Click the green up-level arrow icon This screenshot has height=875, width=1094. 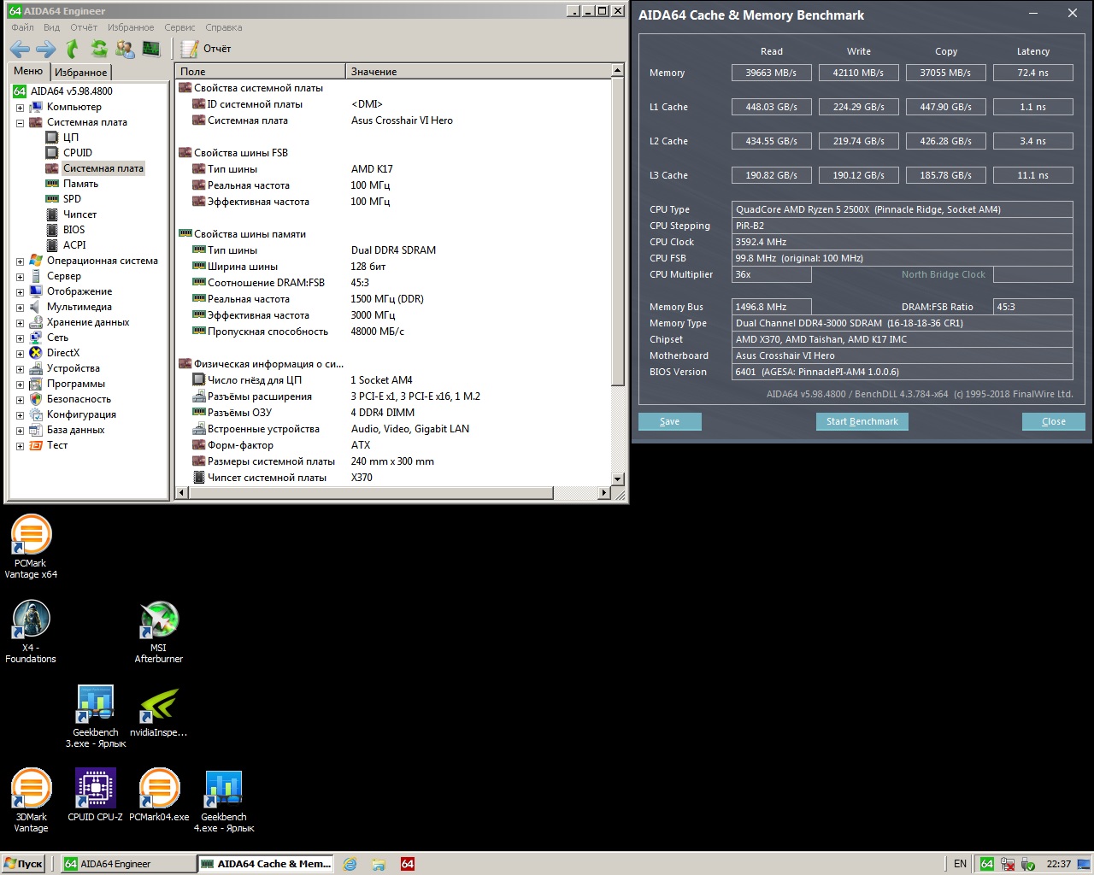[x=73, y=49]
